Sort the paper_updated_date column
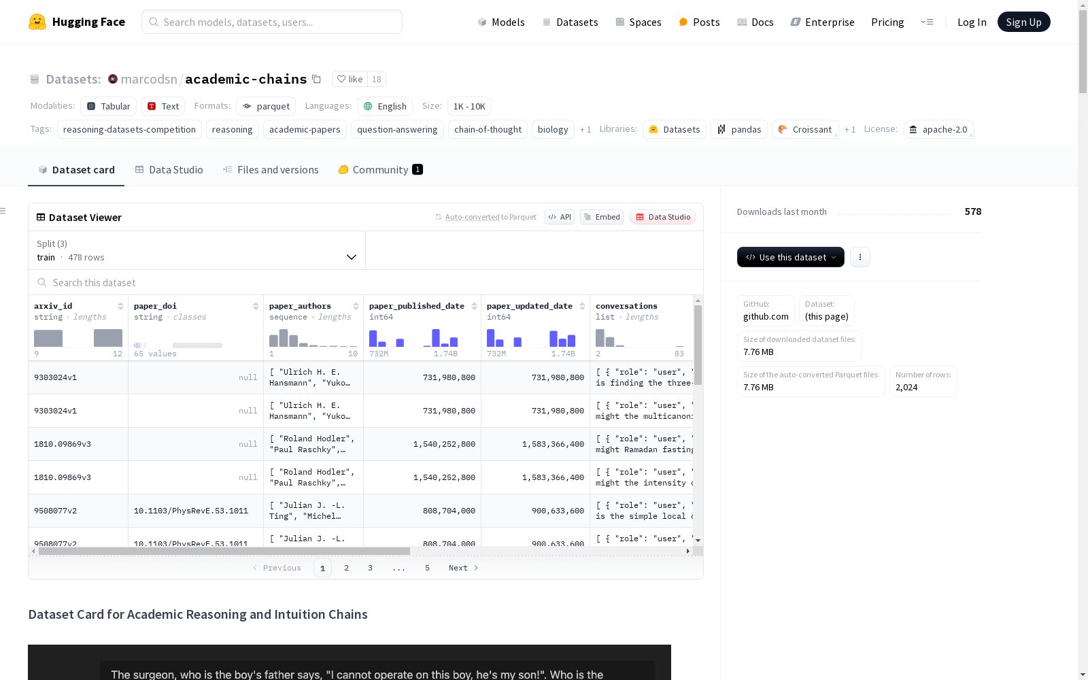1088x680 pixels. (x=582, y=306)
